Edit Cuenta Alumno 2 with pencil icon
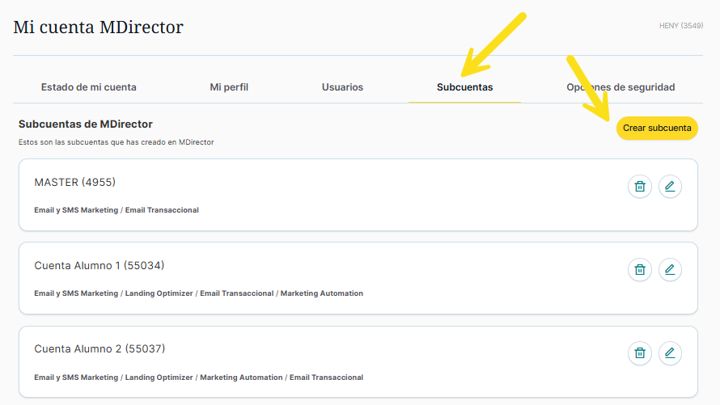720x405 pixels. click(x=670, y=353)
